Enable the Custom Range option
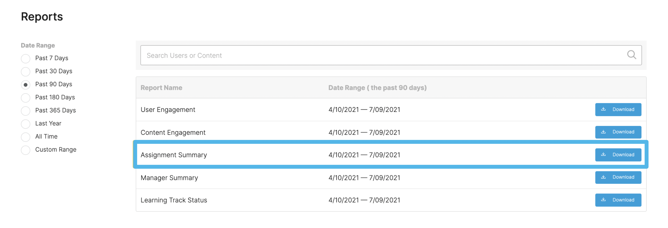This screenshot has width=668, height=228. tap(25, 150)
